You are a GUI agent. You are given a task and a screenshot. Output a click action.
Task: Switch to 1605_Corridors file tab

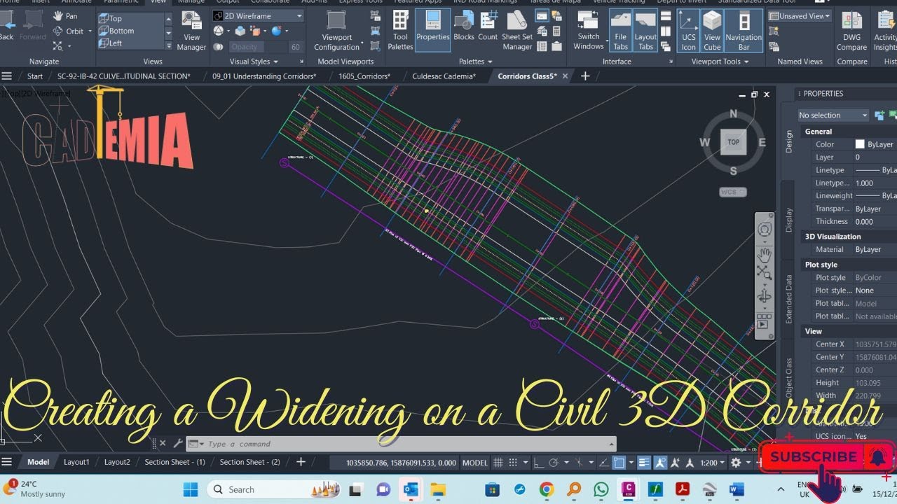coord(364,76)
